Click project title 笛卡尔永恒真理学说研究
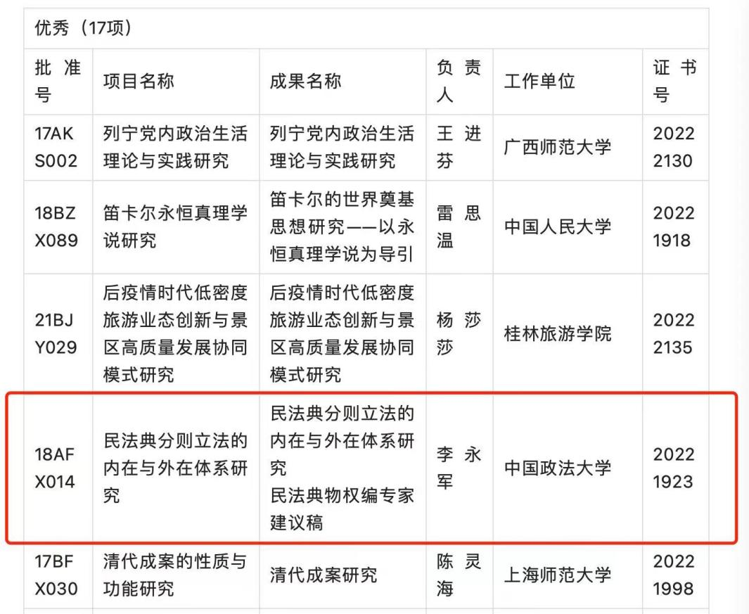 coord(175,226)
